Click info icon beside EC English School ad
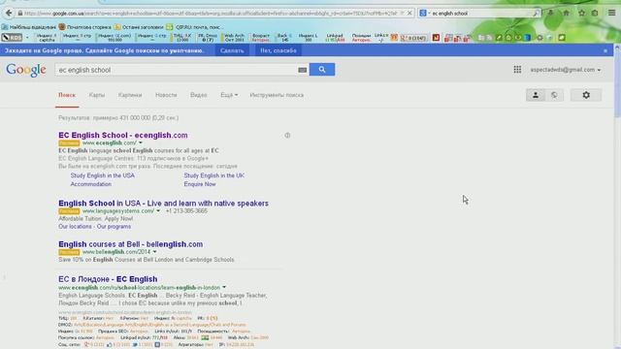 coord(287,136)
